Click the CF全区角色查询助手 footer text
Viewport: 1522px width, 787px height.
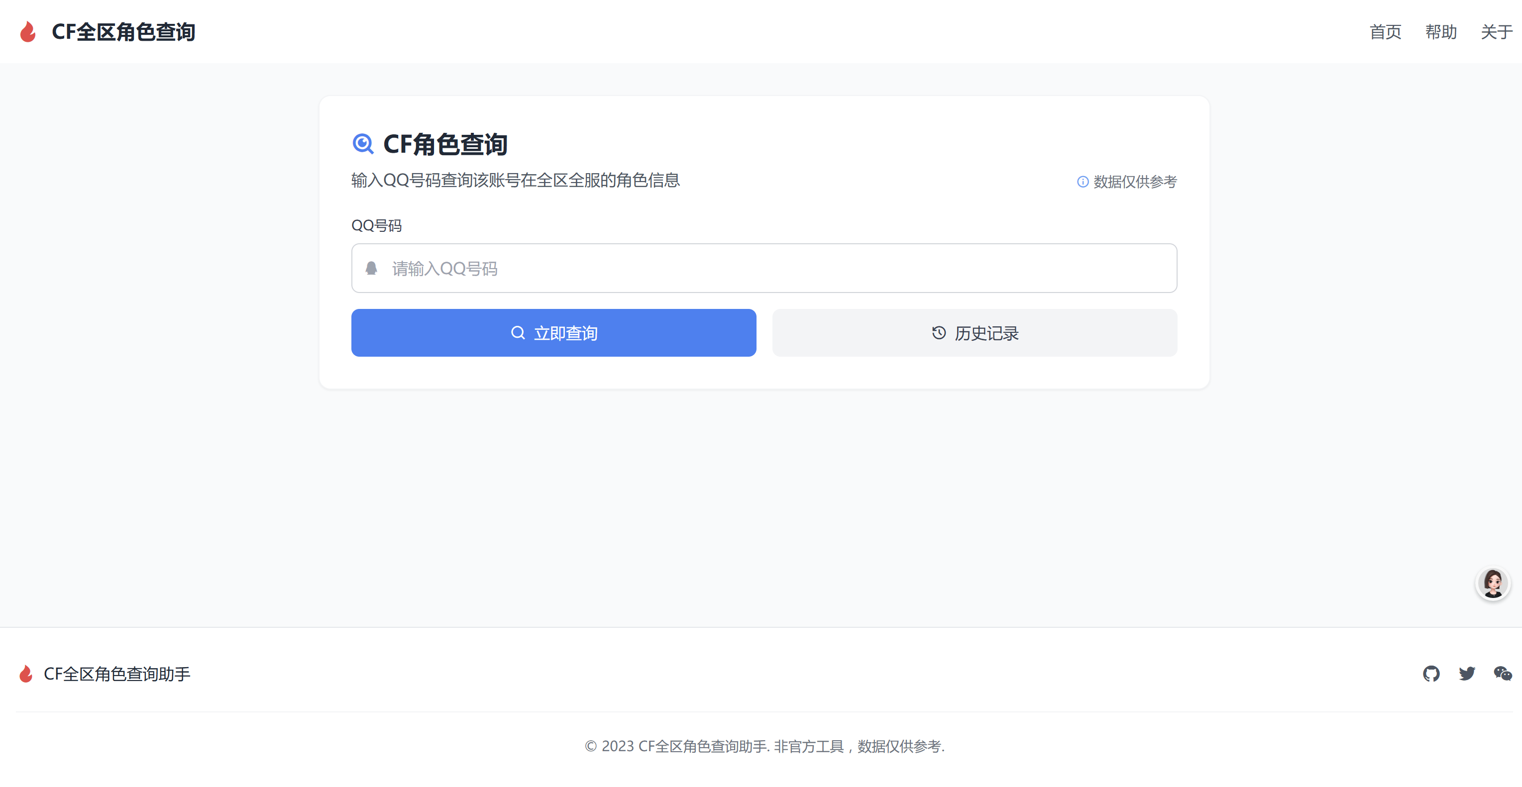(117, 674)
